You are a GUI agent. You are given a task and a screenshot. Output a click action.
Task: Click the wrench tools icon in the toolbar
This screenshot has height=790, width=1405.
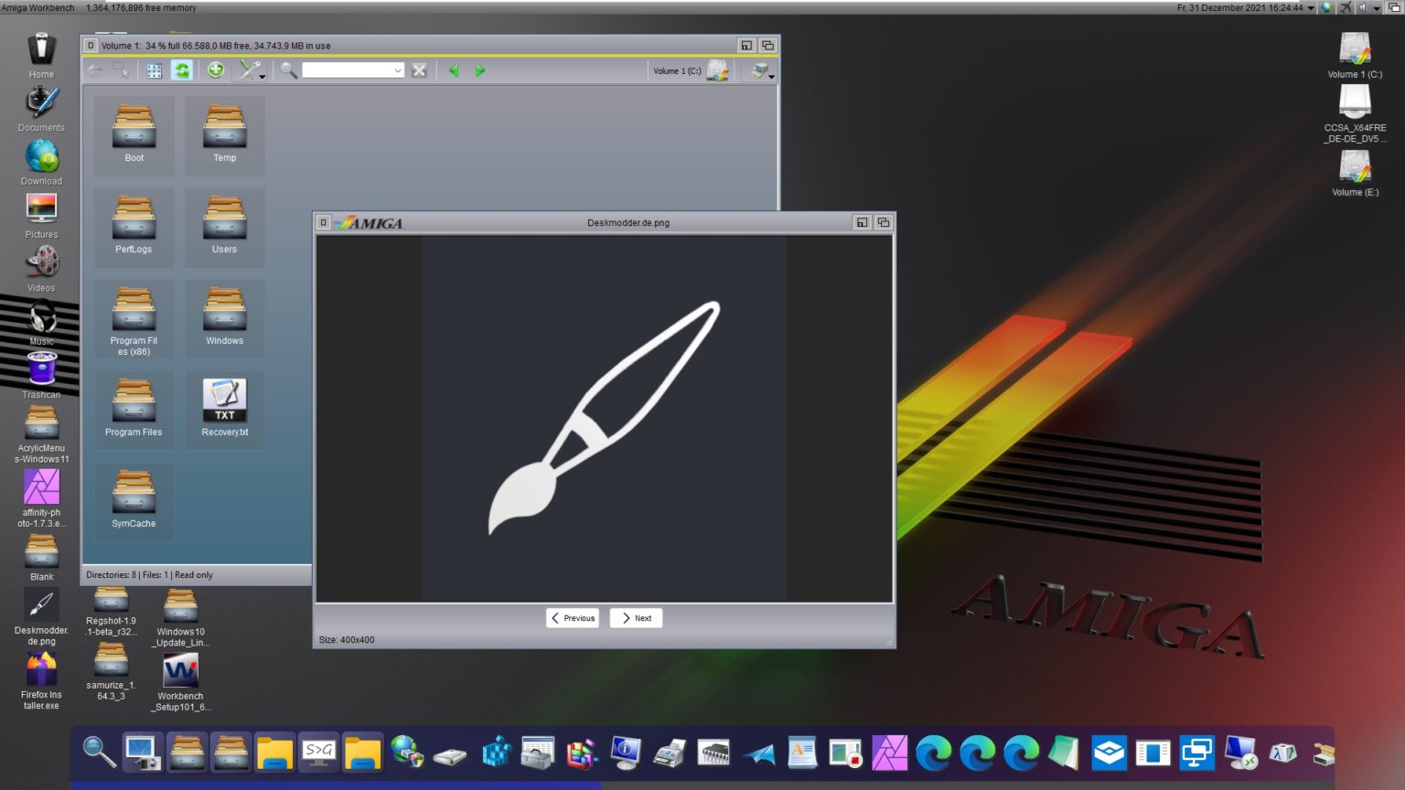[x=249, y=70]
